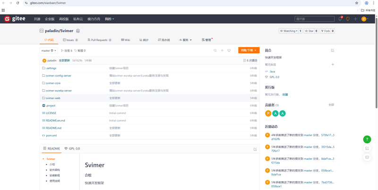Click 高校版 in the top navigation
Screen dimensions: 378x190
[64, 19]
